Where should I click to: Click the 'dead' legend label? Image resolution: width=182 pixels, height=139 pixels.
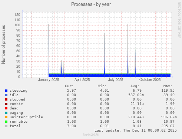pos(14,108)
